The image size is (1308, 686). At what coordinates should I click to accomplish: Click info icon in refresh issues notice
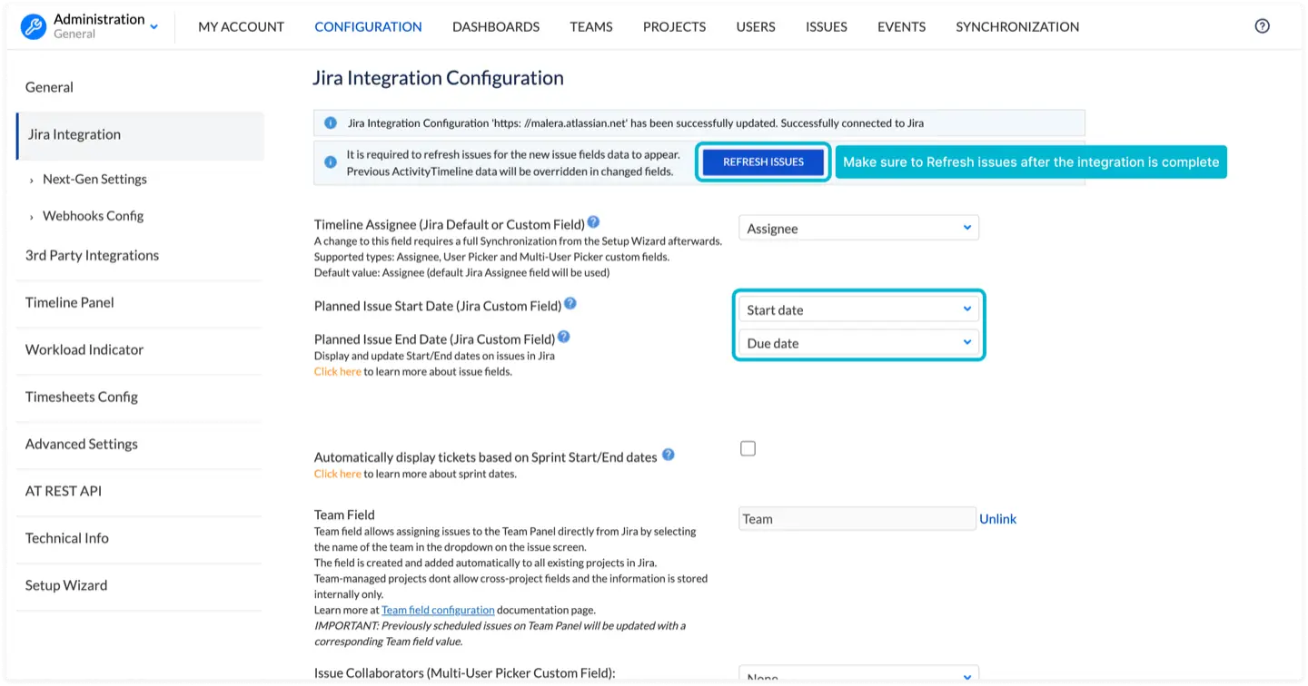pyautogui.click(x=331, y=162)
